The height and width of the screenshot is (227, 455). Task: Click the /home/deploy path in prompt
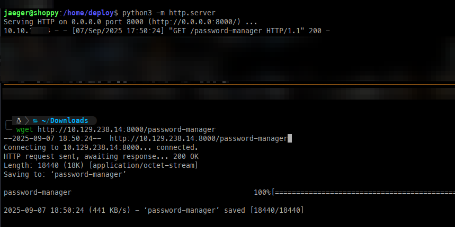(x=88, y=13)
